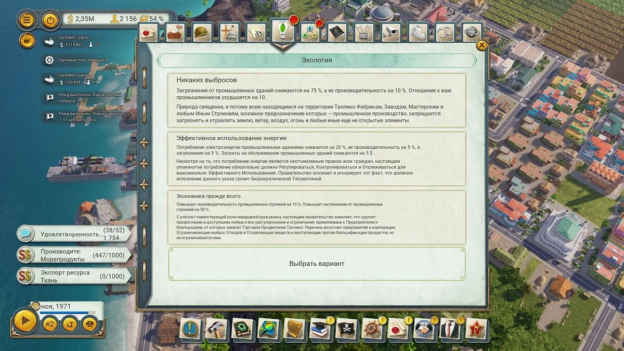Open the newspaper people edicts tab
Image resolution: width=624 pixels, height=351 pixels.
pos(256,32)
